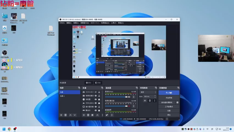This screenshot has width=234, height=132.
Task: Click the 视频采集设备 volume slider
Action: click(116, 106)
